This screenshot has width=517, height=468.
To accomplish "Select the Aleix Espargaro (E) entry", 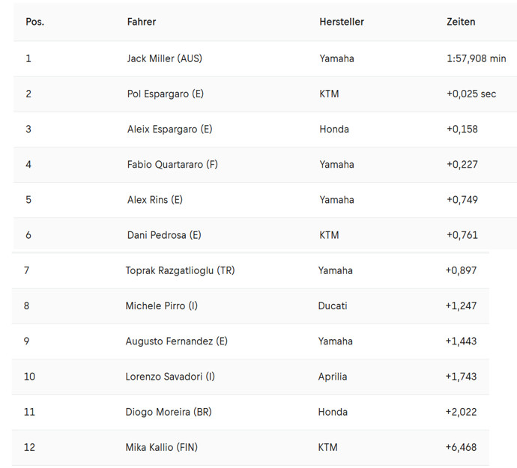I will [x=169, y=129].
